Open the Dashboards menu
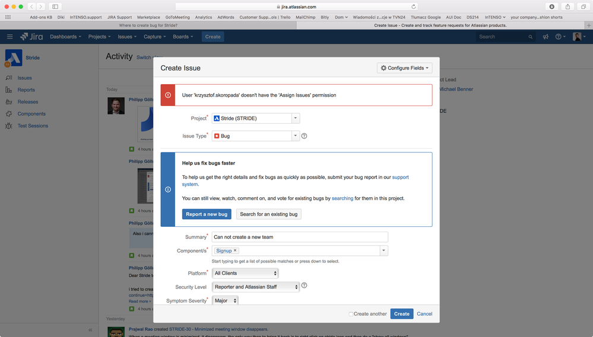 pyautogui.click(x=65, y=37)
